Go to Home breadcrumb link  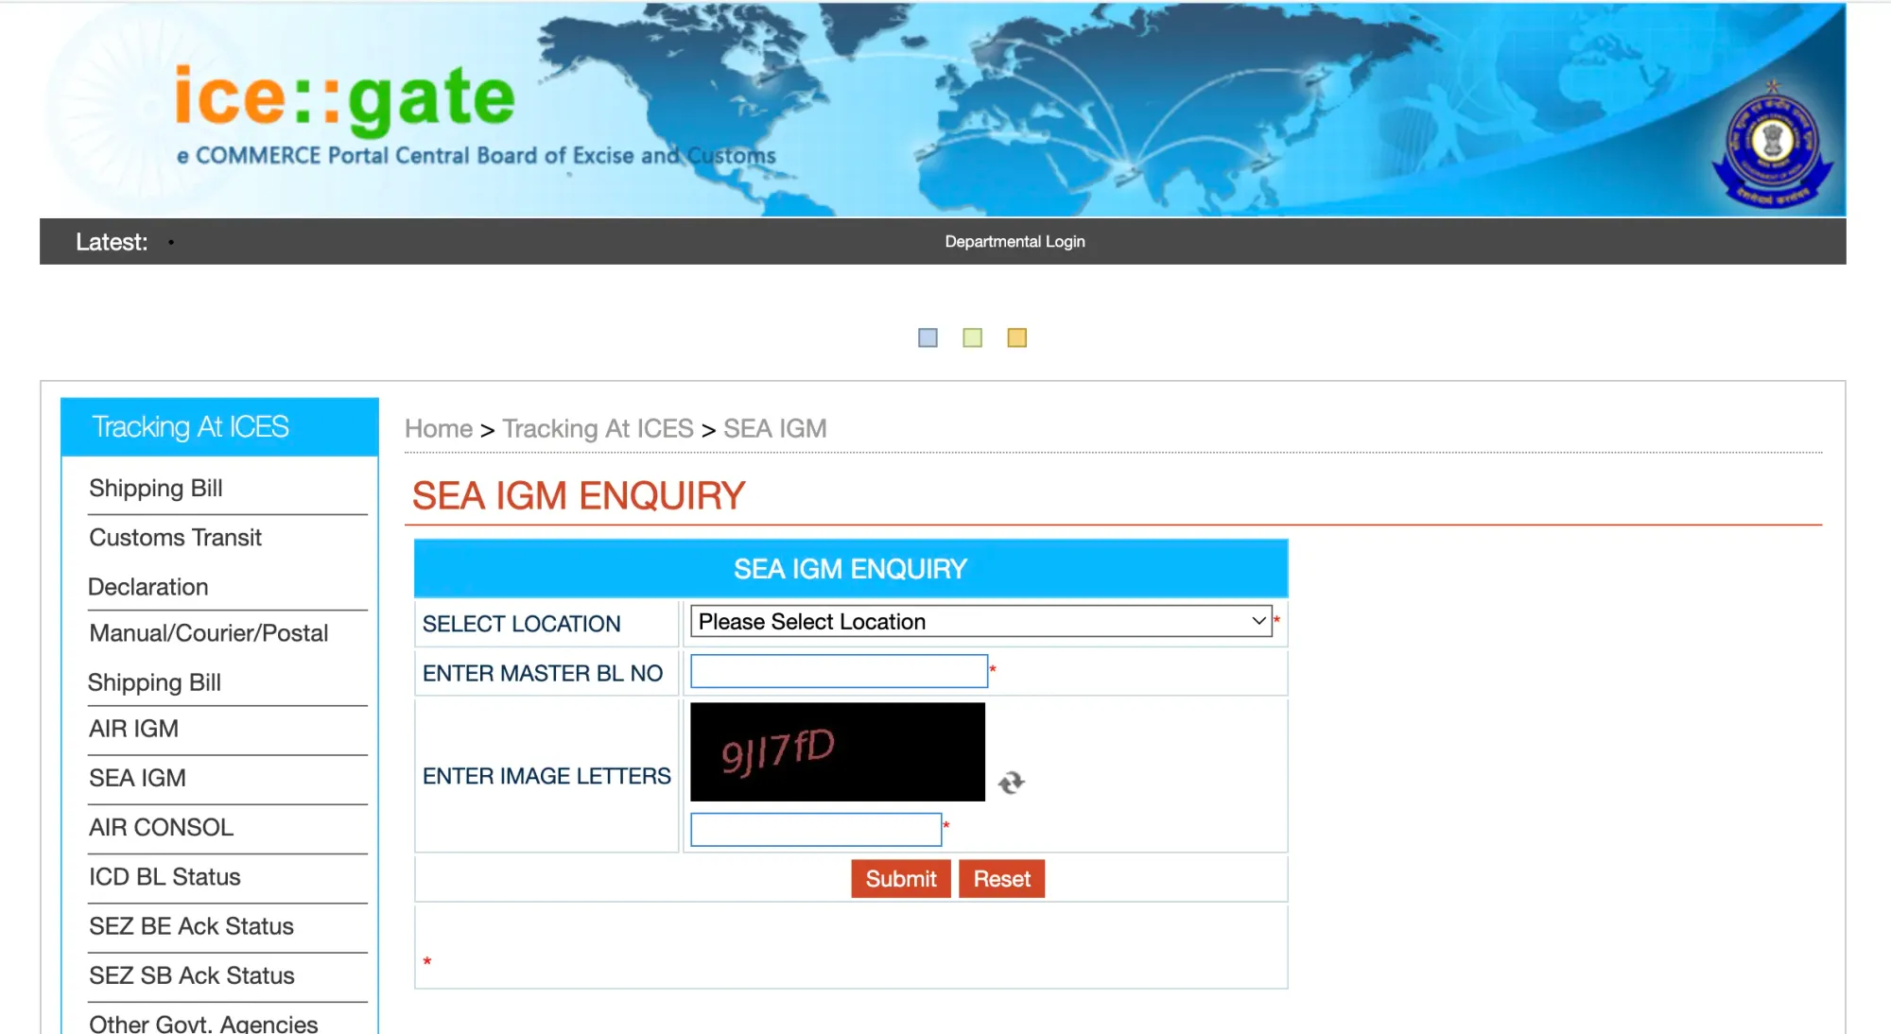tap(438, 429)
